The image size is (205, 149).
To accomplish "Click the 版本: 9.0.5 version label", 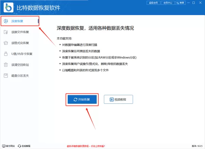I will [x=197, y=146].
